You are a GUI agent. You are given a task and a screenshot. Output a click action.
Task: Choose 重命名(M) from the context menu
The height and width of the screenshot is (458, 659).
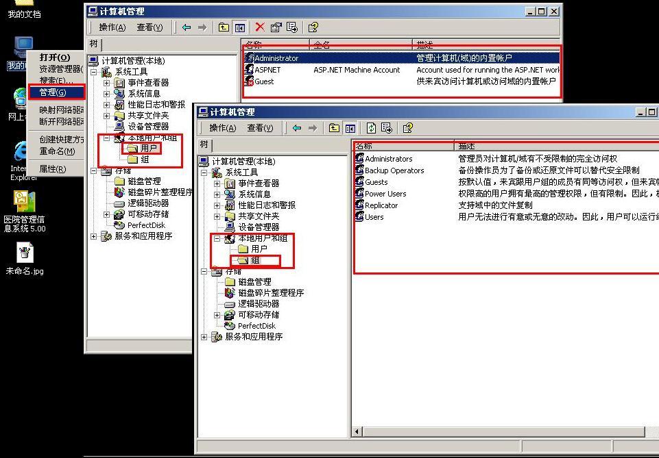(56, 151)
